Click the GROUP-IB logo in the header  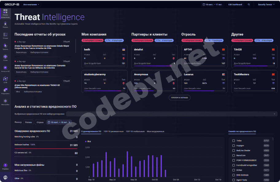pyautogui.click(x=12, y=5)
